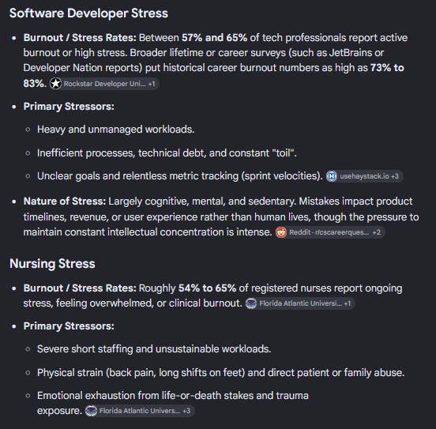Click the Rockstar Developer star icon
436x429 pixels.
(x=55, y=84)
